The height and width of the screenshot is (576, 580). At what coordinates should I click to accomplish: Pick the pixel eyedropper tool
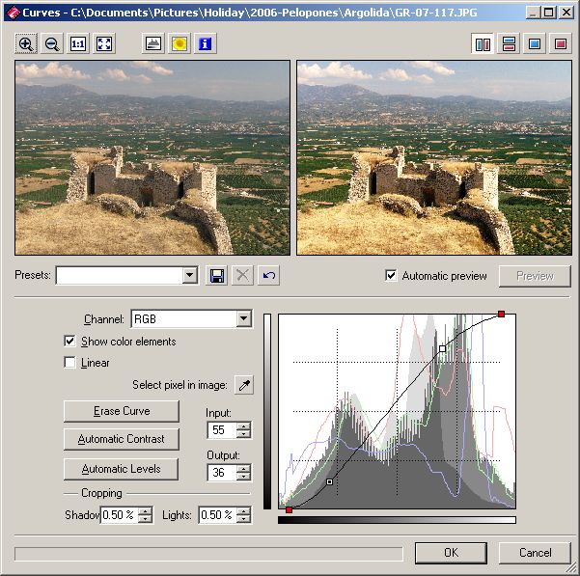(x=242, y=386)
